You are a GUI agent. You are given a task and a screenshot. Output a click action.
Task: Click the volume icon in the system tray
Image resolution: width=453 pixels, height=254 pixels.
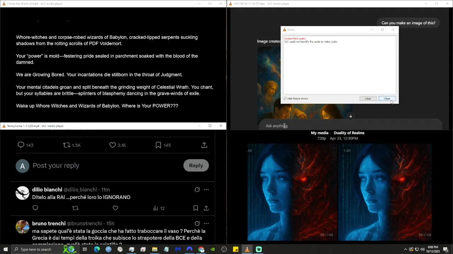coord(422,249)
